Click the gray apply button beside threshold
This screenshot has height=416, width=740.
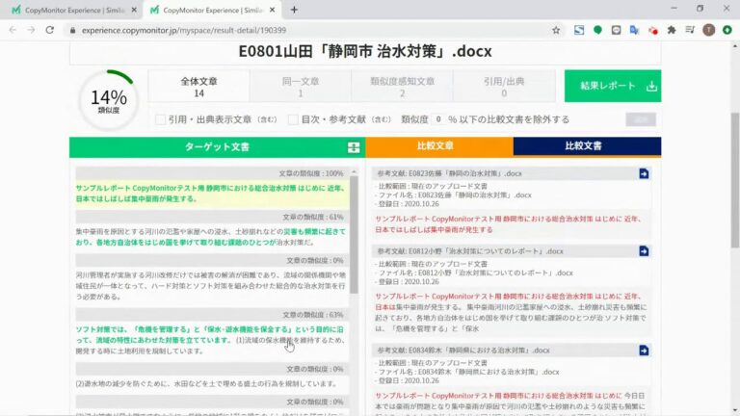(x=641, y=119)
